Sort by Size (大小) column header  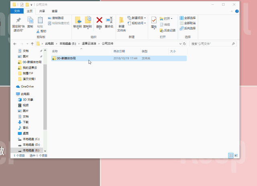177,51
